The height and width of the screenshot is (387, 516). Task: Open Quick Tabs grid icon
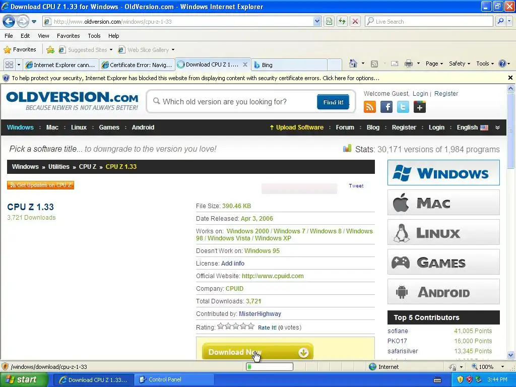point(9,65)
